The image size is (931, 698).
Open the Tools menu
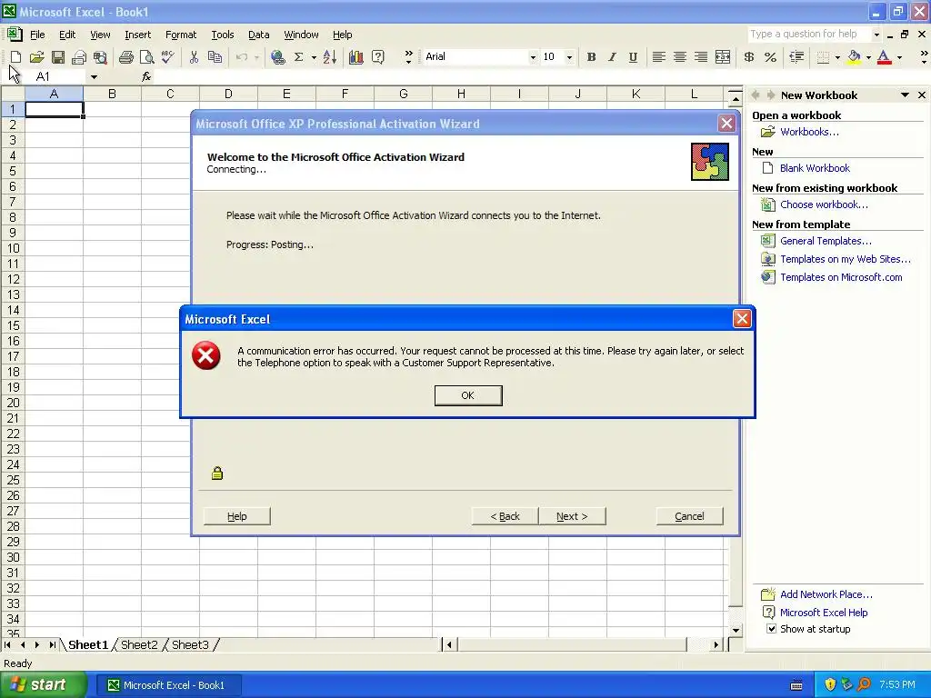point(223,35)
